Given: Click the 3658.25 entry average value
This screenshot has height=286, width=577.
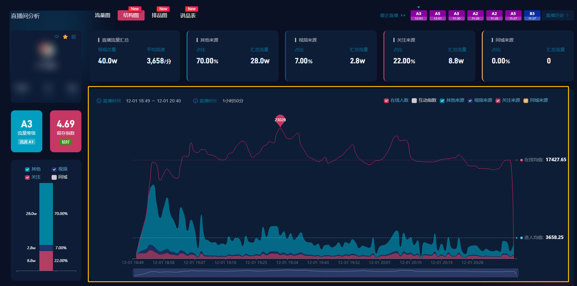Looking at the screenshot, I should [554, 237].
